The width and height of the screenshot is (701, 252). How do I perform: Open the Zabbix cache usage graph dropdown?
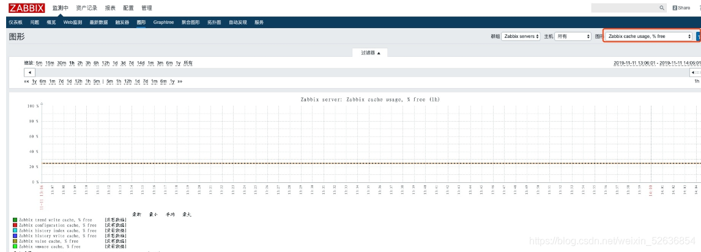[x=650, y=36]
